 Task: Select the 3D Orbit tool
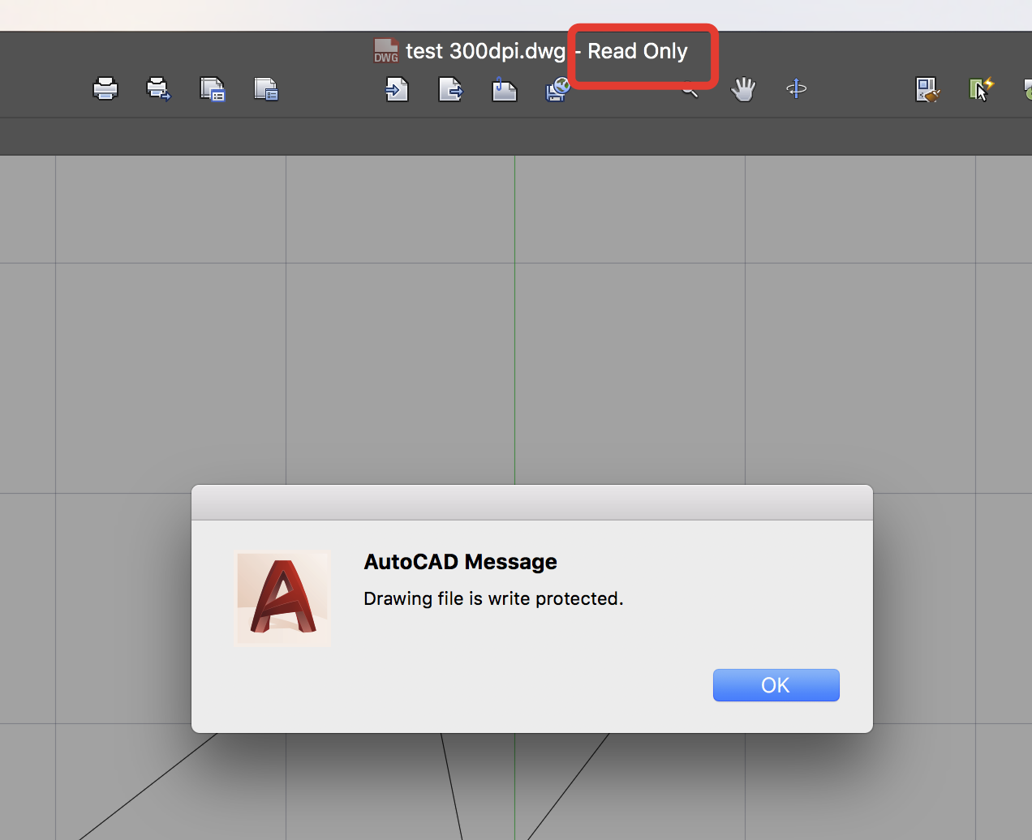(797, 88)
